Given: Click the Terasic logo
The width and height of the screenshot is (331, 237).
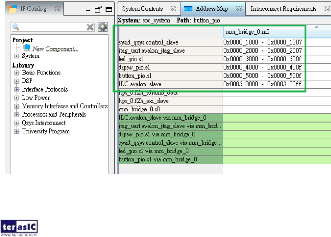Looking at the screenshot, I should (19, 228).
